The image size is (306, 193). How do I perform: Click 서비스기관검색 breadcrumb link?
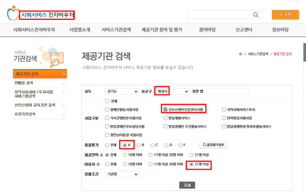pos(258,54)
